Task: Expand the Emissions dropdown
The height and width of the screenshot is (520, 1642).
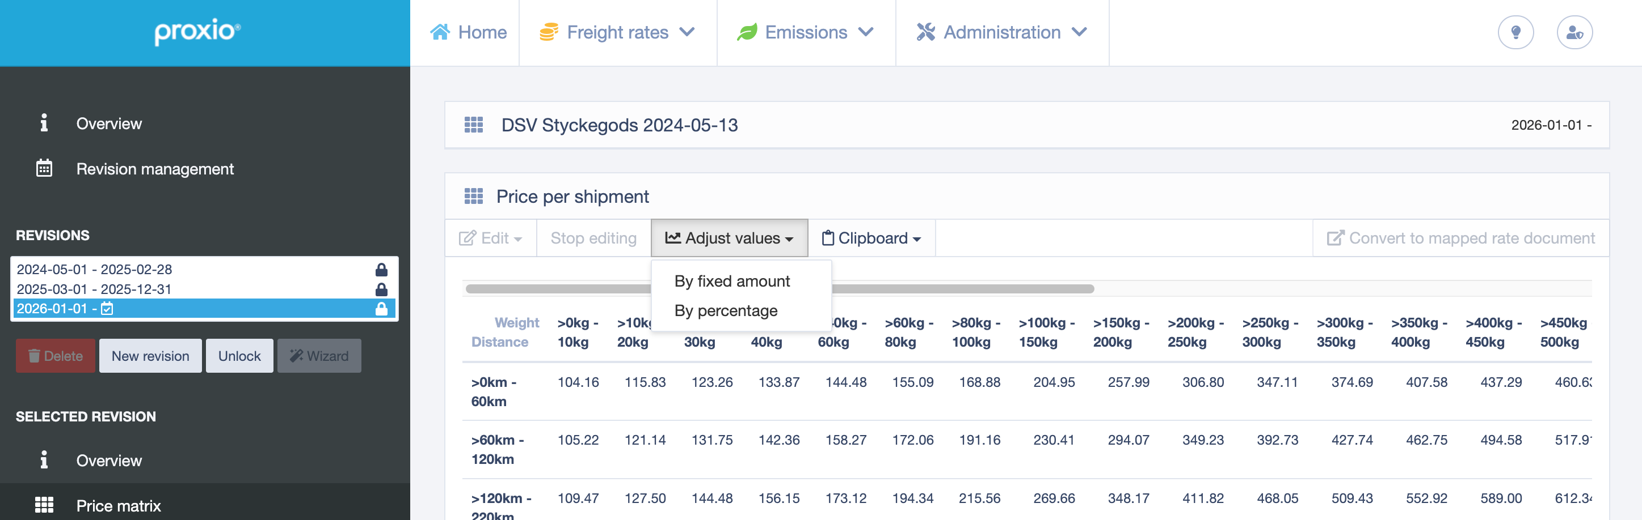Action: pyautogui.click(x=806, y=32)
